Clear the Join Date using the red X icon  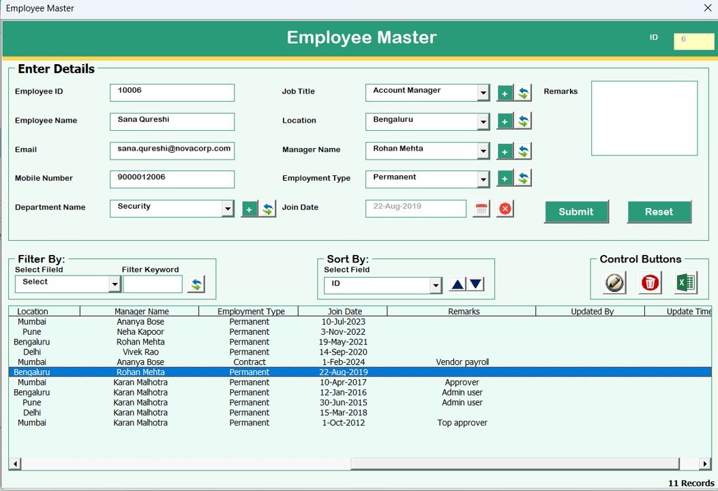click(505, 209)
